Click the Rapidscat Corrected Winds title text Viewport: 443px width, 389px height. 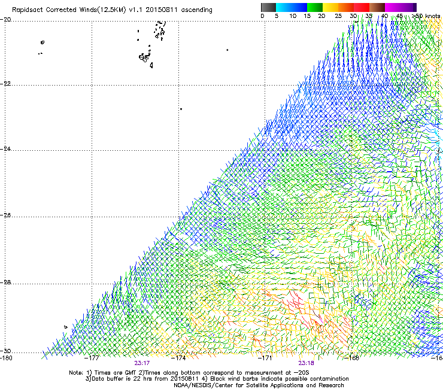(x=112, y=10)
